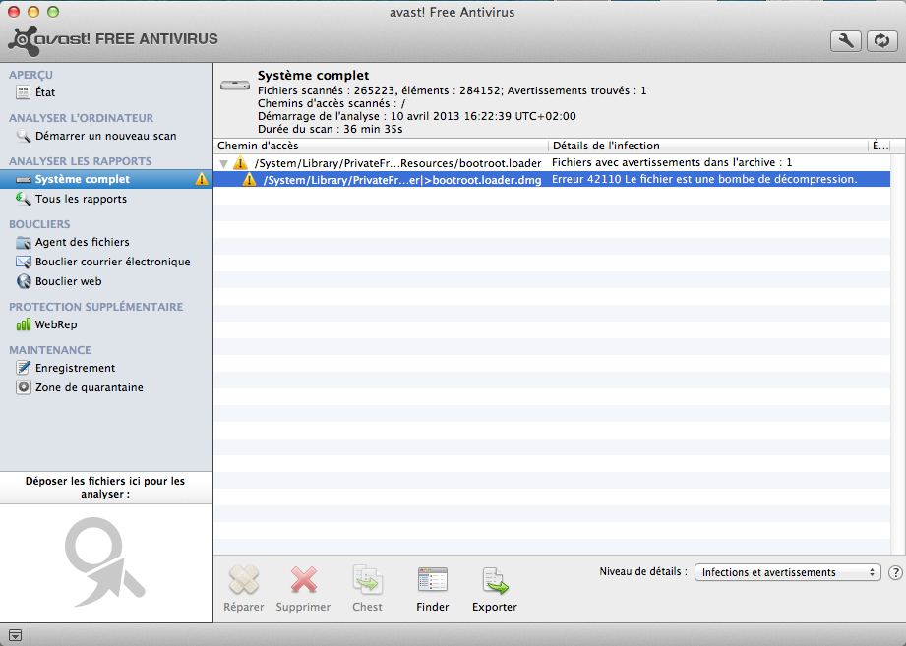Open WebRep protection
Screen dimensions: 906x646
pos(56,324)
